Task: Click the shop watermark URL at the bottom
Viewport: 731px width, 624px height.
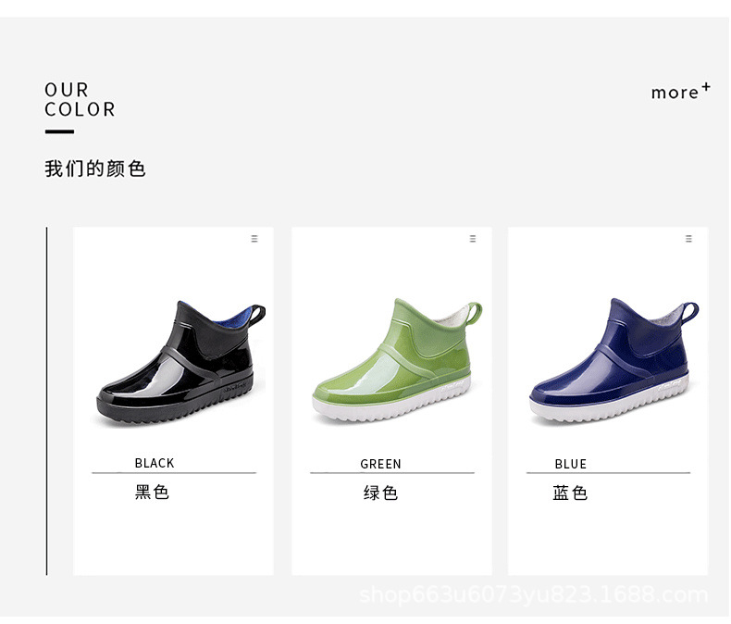Action: 534,595
